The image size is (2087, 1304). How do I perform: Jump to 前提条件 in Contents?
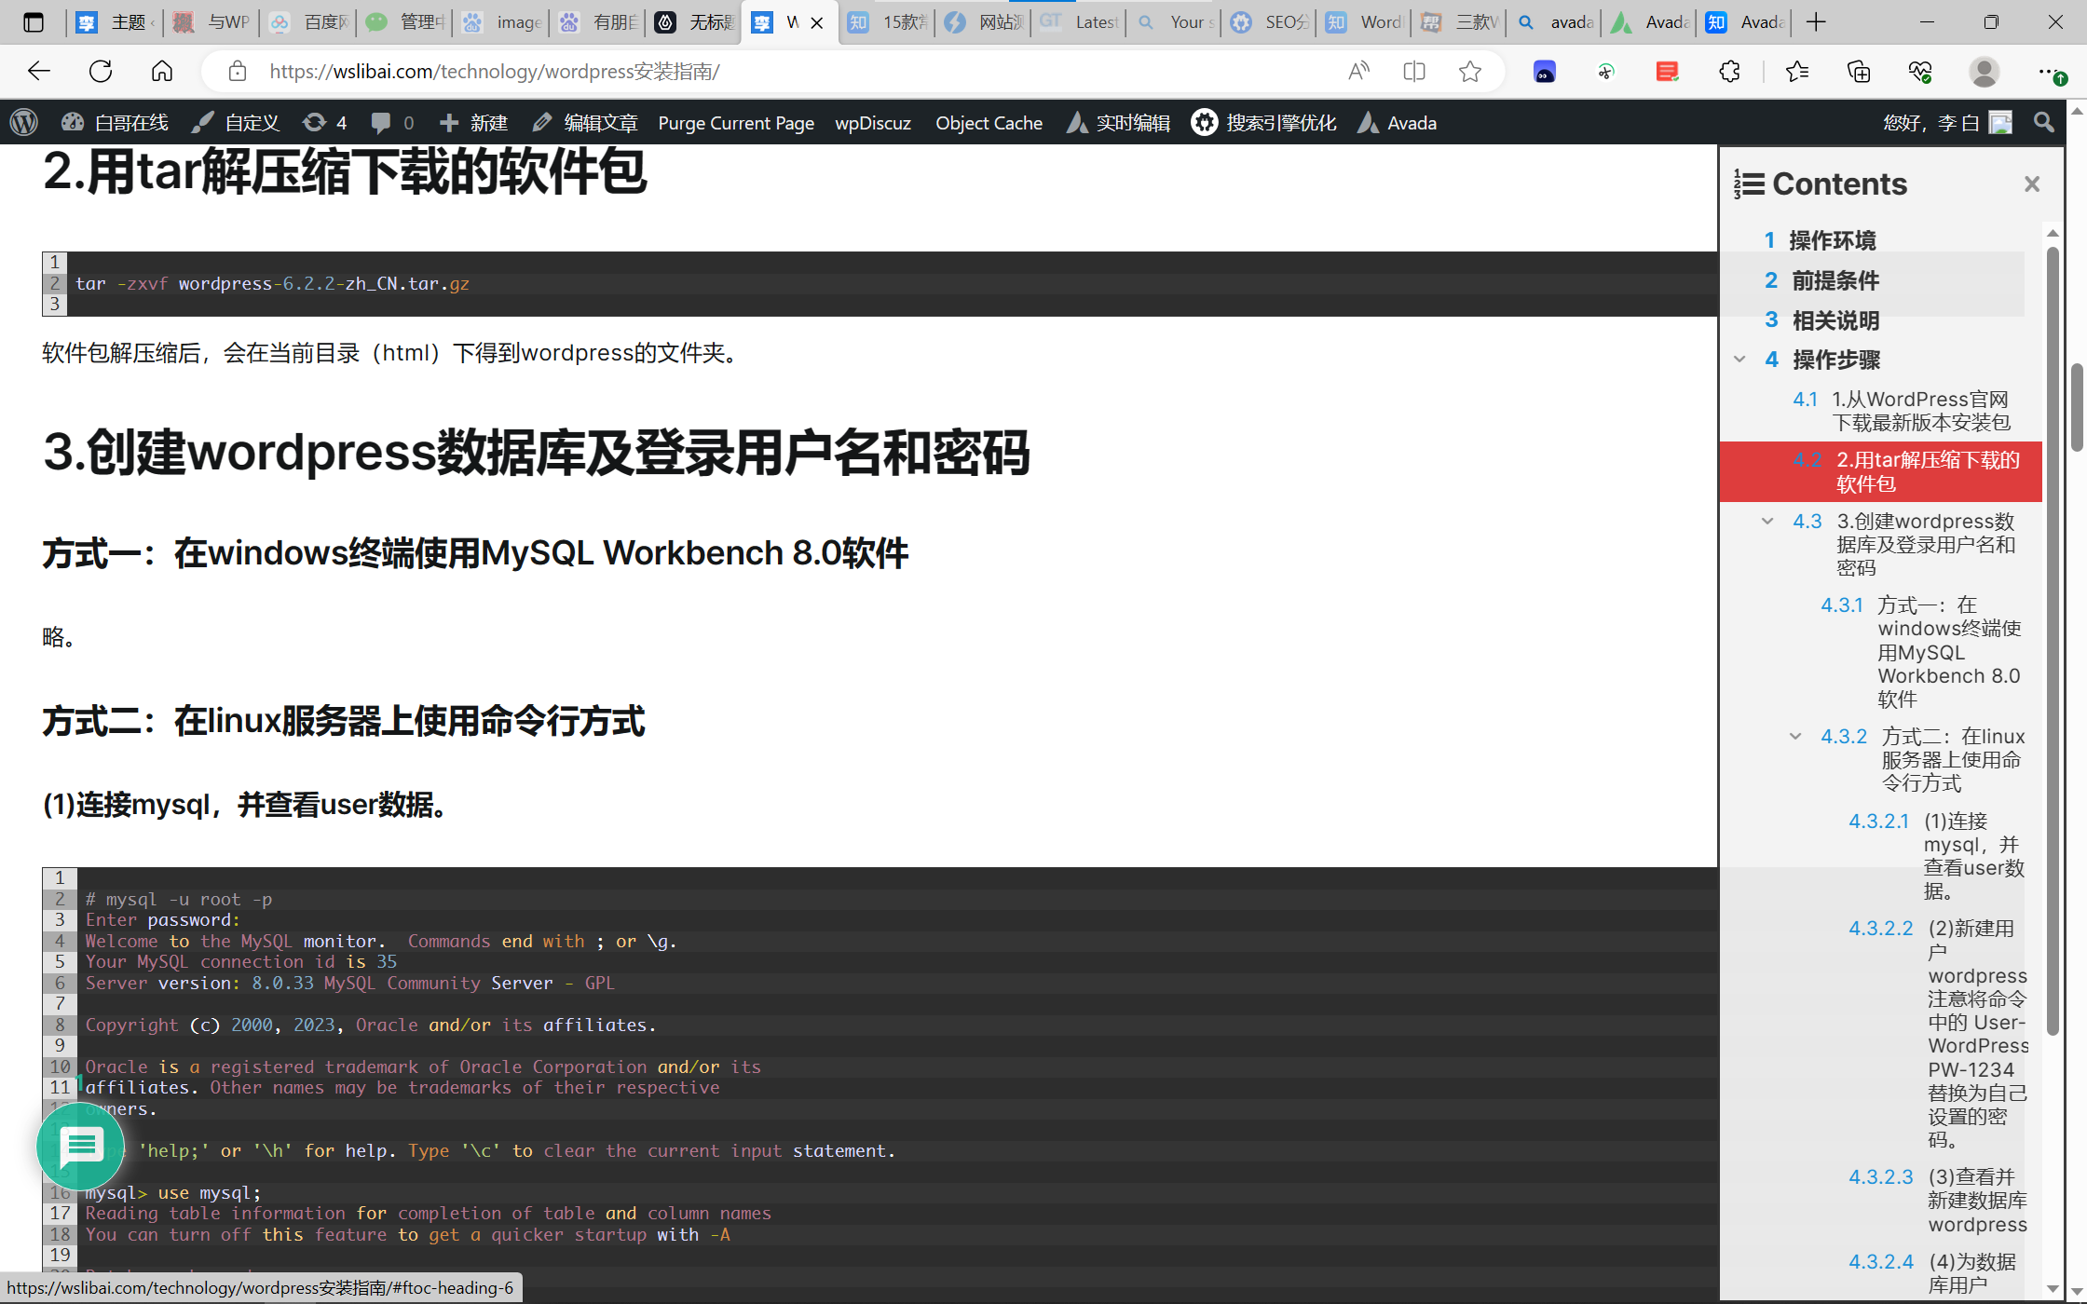point(1835,280)
